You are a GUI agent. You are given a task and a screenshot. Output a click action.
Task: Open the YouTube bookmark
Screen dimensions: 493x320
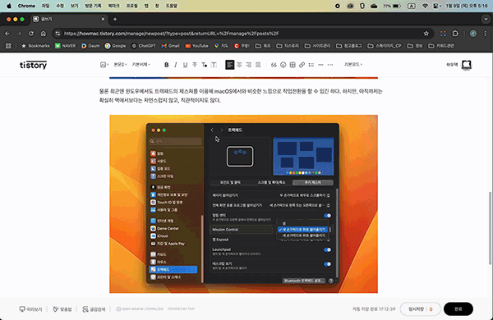[x=197, y=46]
